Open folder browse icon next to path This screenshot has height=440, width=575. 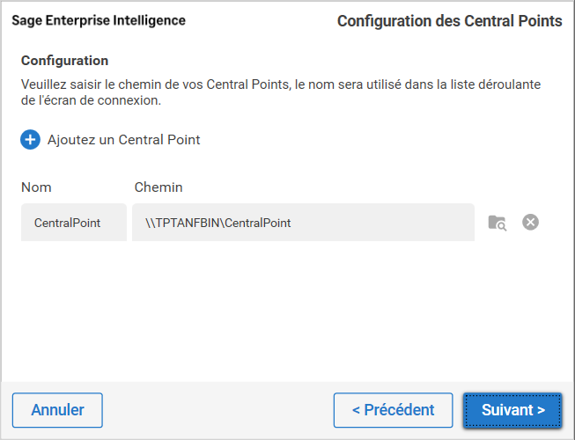coord(498,223)
